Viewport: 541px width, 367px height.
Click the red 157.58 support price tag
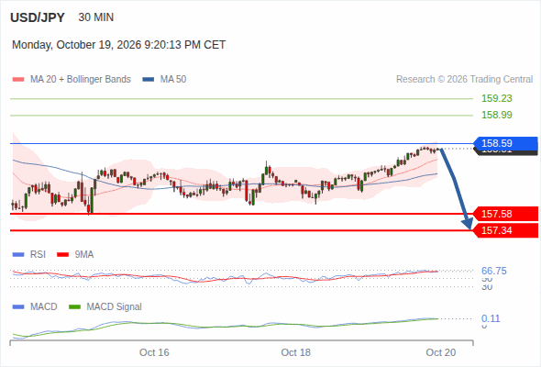505,214
